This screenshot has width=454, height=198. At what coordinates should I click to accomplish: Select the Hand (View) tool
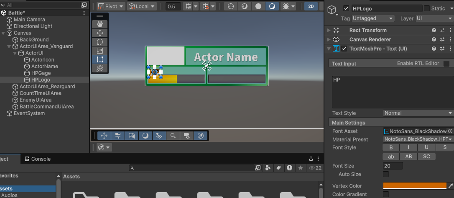coord(100,24)
